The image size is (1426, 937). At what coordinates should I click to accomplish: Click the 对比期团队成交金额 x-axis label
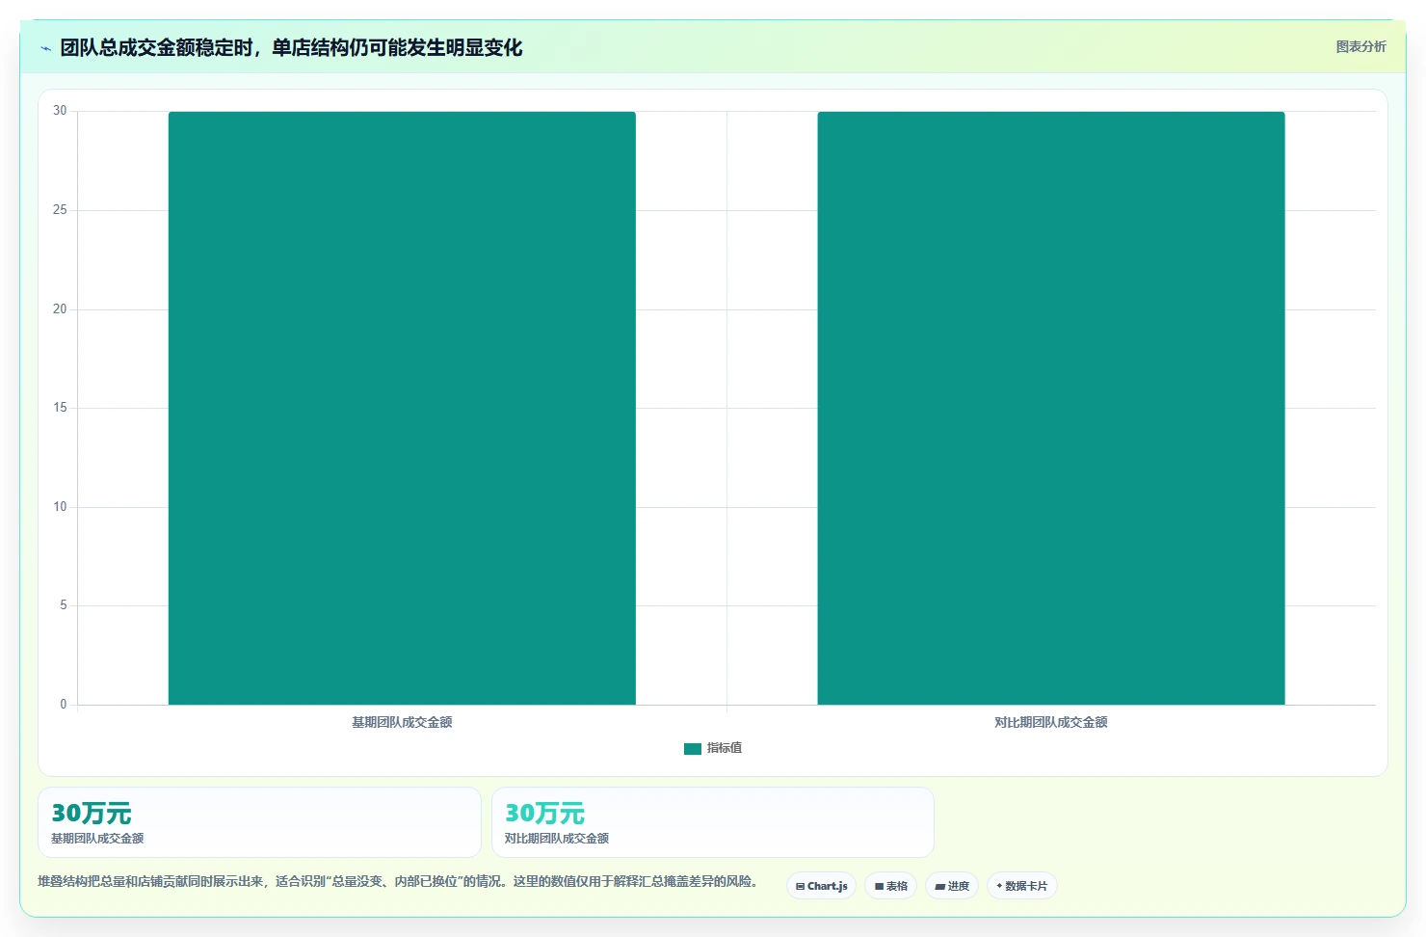coord(1051,722)
